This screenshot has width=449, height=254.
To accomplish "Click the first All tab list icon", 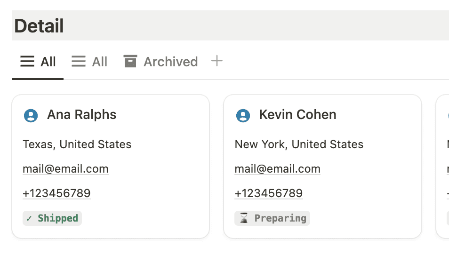I will (27, 62).
